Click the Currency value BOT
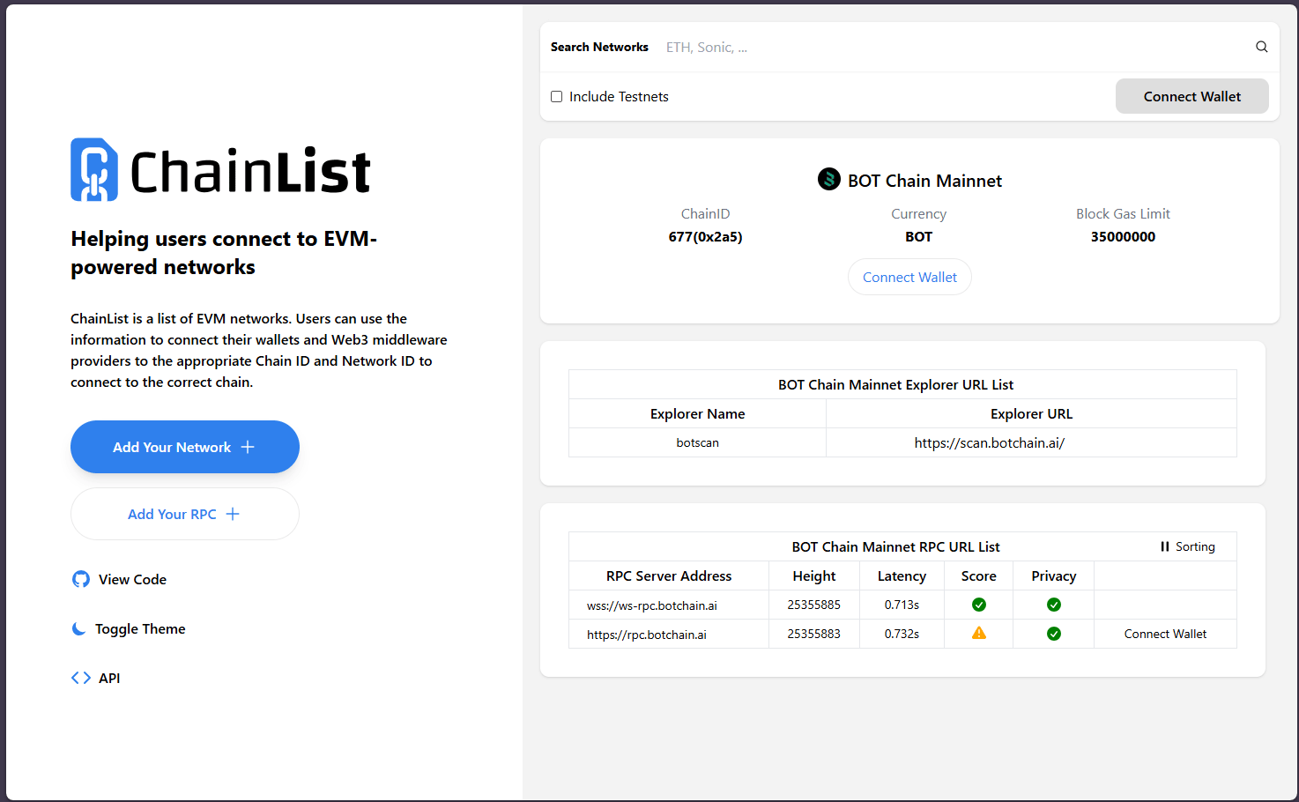The image size is (1299, 802). pyautogui.click(x=918, y=236)
